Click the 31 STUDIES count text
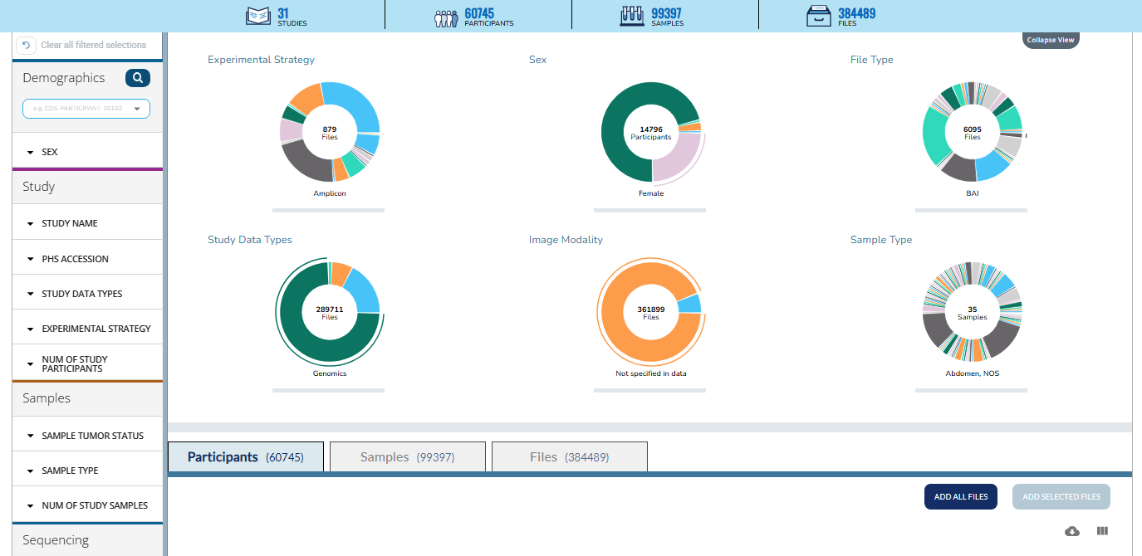 coord(292,17)
